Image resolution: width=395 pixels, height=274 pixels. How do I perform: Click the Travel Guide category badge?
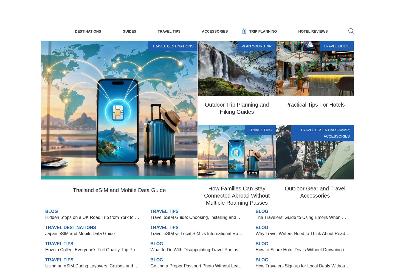click(x=337, y=46)
